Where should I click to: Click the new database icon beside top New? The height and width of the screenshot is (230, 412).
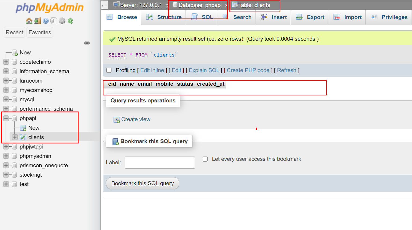coord(15,53)
